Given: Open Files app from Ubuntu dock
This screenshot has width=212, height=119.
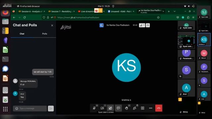Looking at the screenshot, I should pyautogui.click(x=5, y=21).
